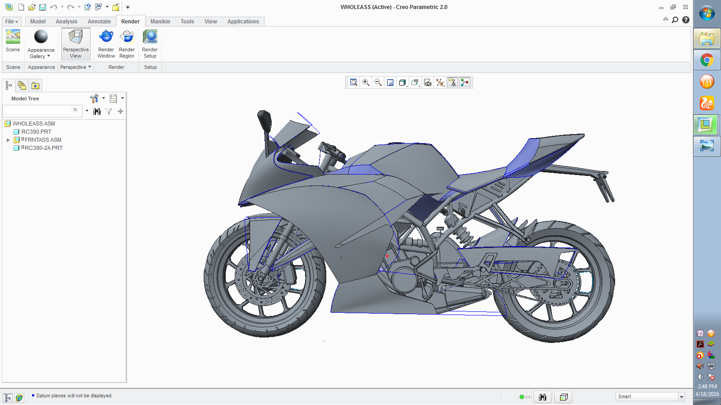This screenshot has height=405, width=721.
Task: Zoom out of the graphics area
Action: coord(378,82)
